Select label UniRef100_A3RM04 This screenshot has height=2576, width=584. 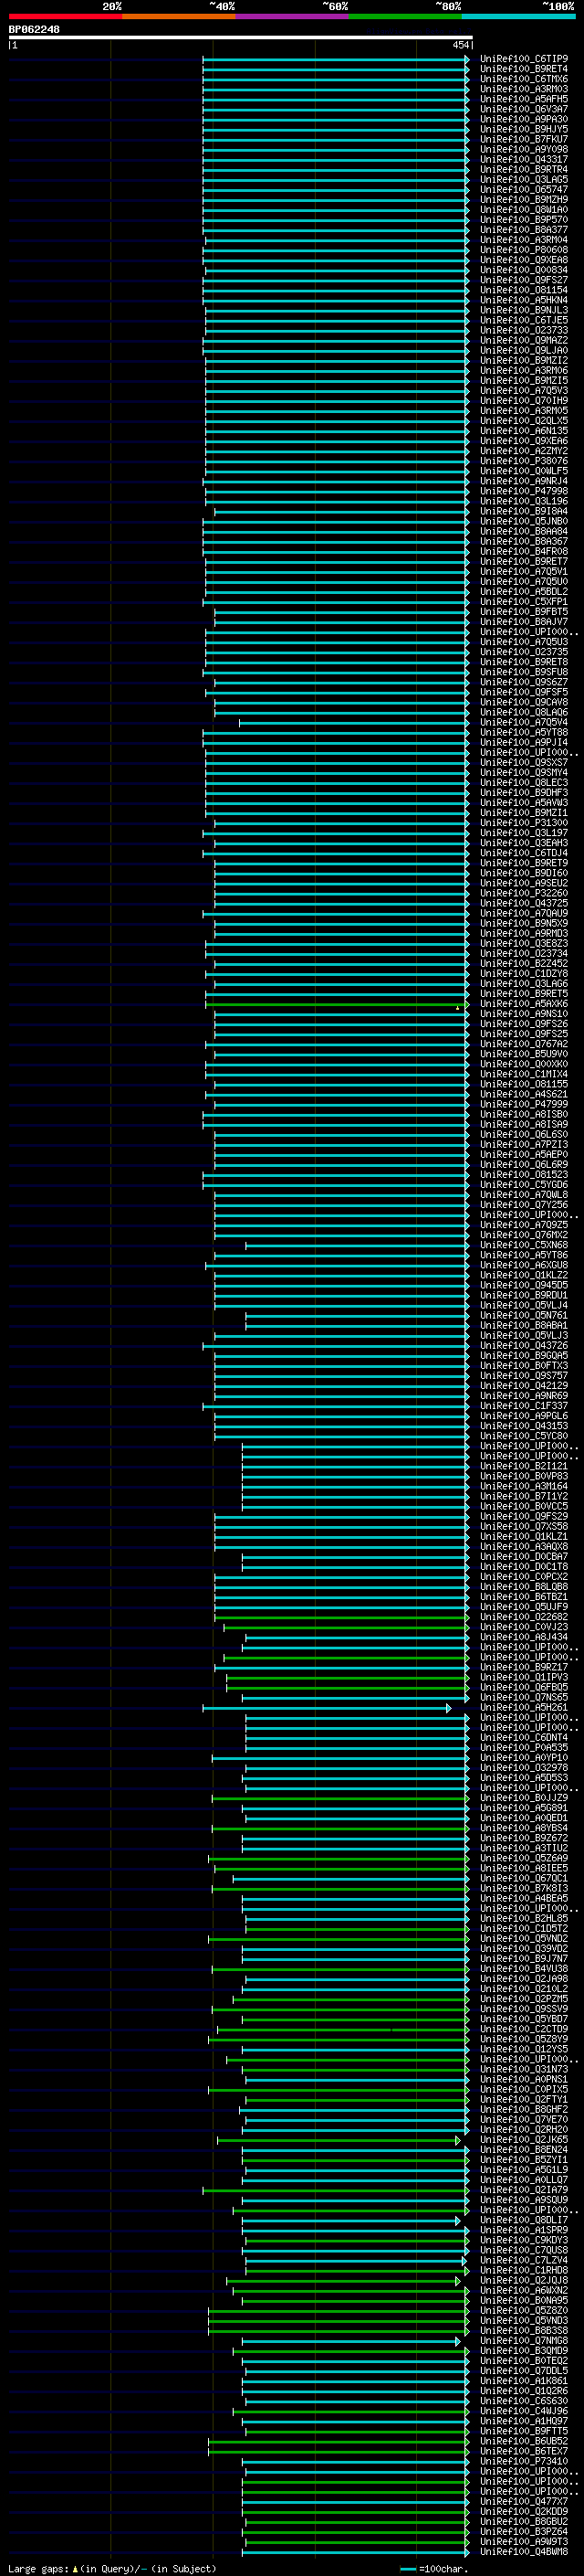(x=524, y=240)
